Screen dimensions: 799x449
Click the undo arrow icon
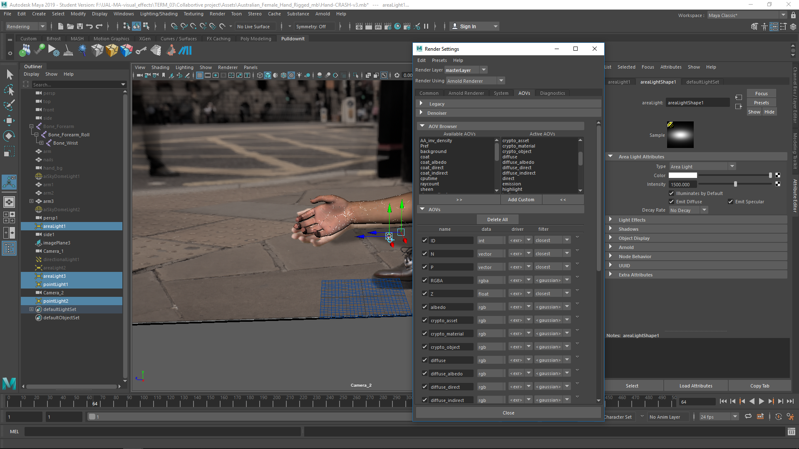(89, 27)
